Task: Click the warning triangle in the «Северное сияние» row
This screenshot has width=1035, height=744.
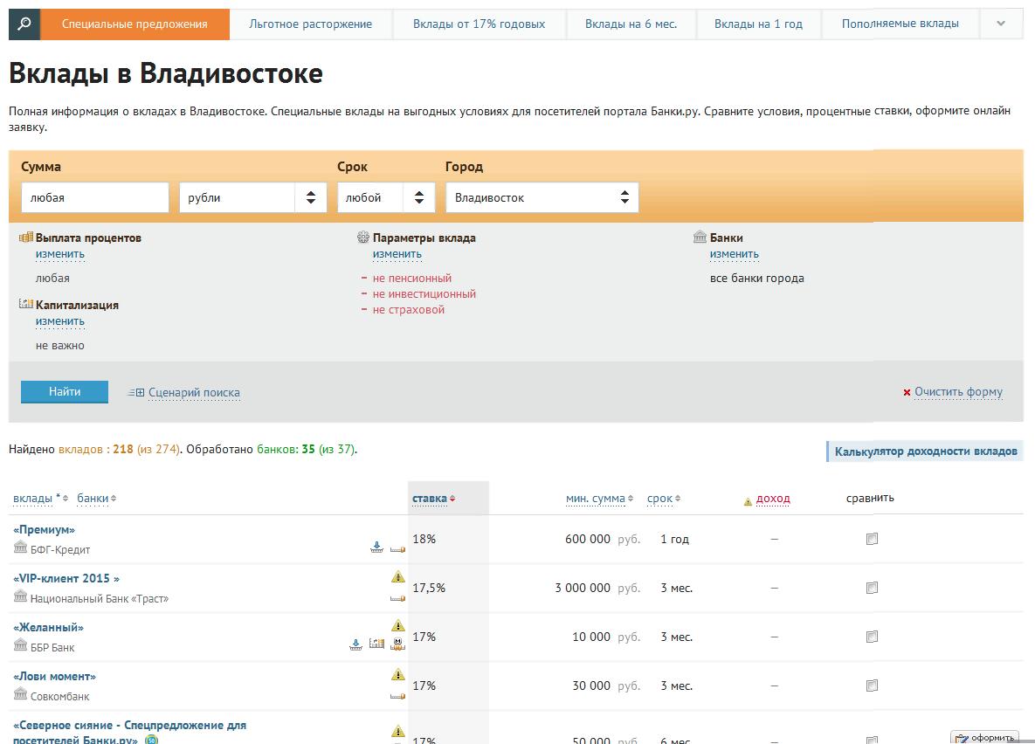Action: pos(398,732)
